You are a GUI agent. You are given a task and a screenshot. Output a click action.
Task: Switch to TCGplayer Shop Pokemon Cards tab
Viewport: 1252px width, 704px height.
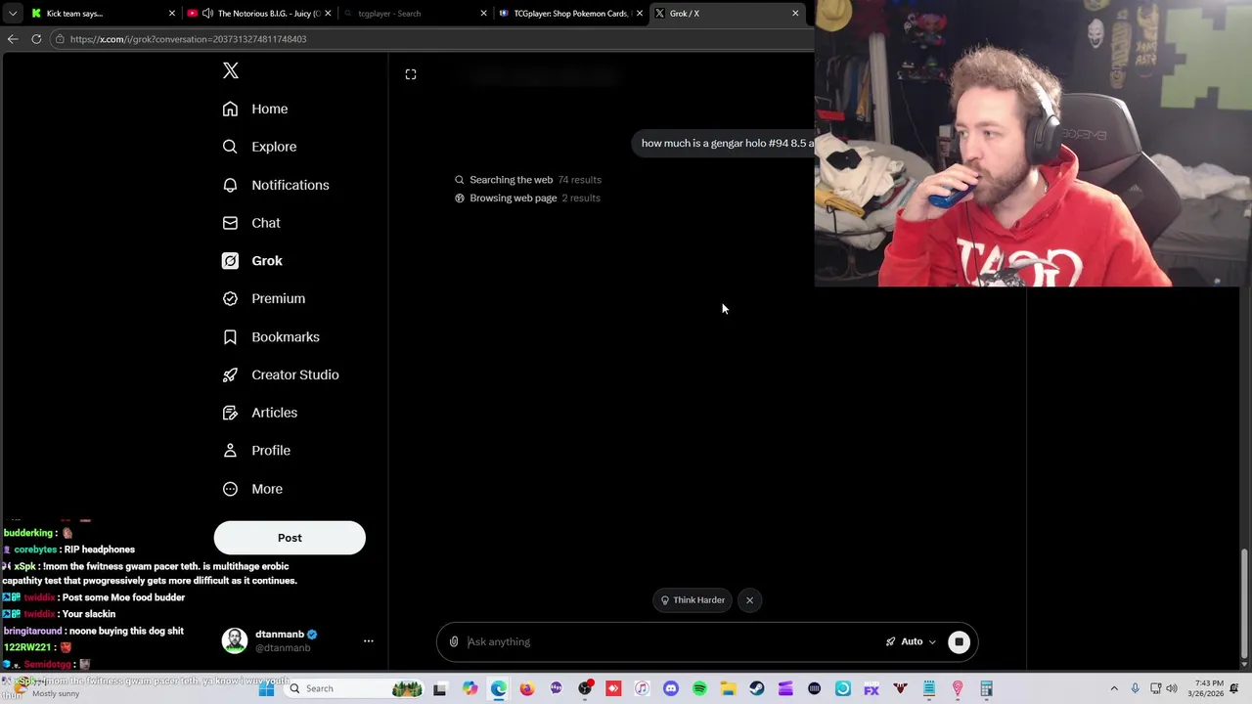point(570,14)
